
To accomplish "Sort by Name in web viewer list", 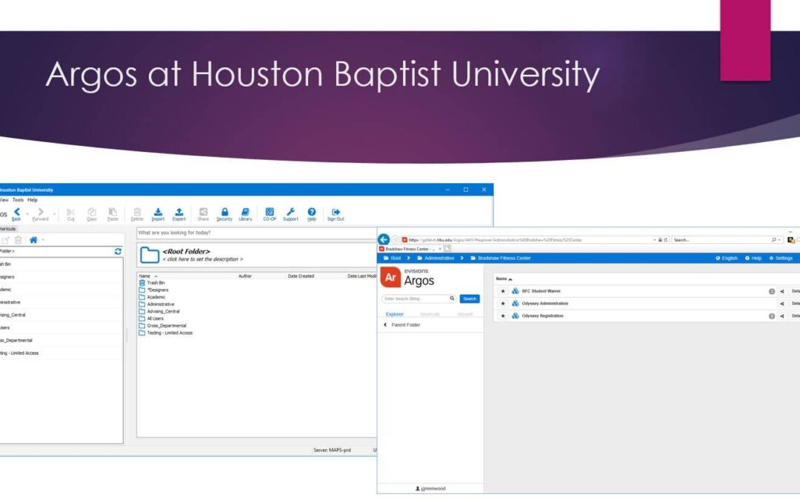I will 504,279.
